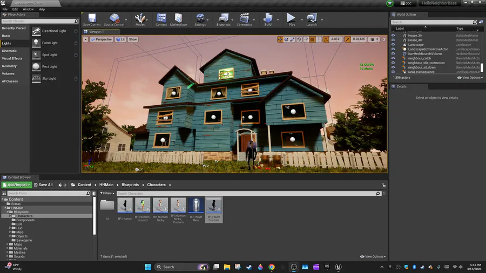Click the Build toolbar icon
Viewport: 486px width, 273px height.
point(268,20)
